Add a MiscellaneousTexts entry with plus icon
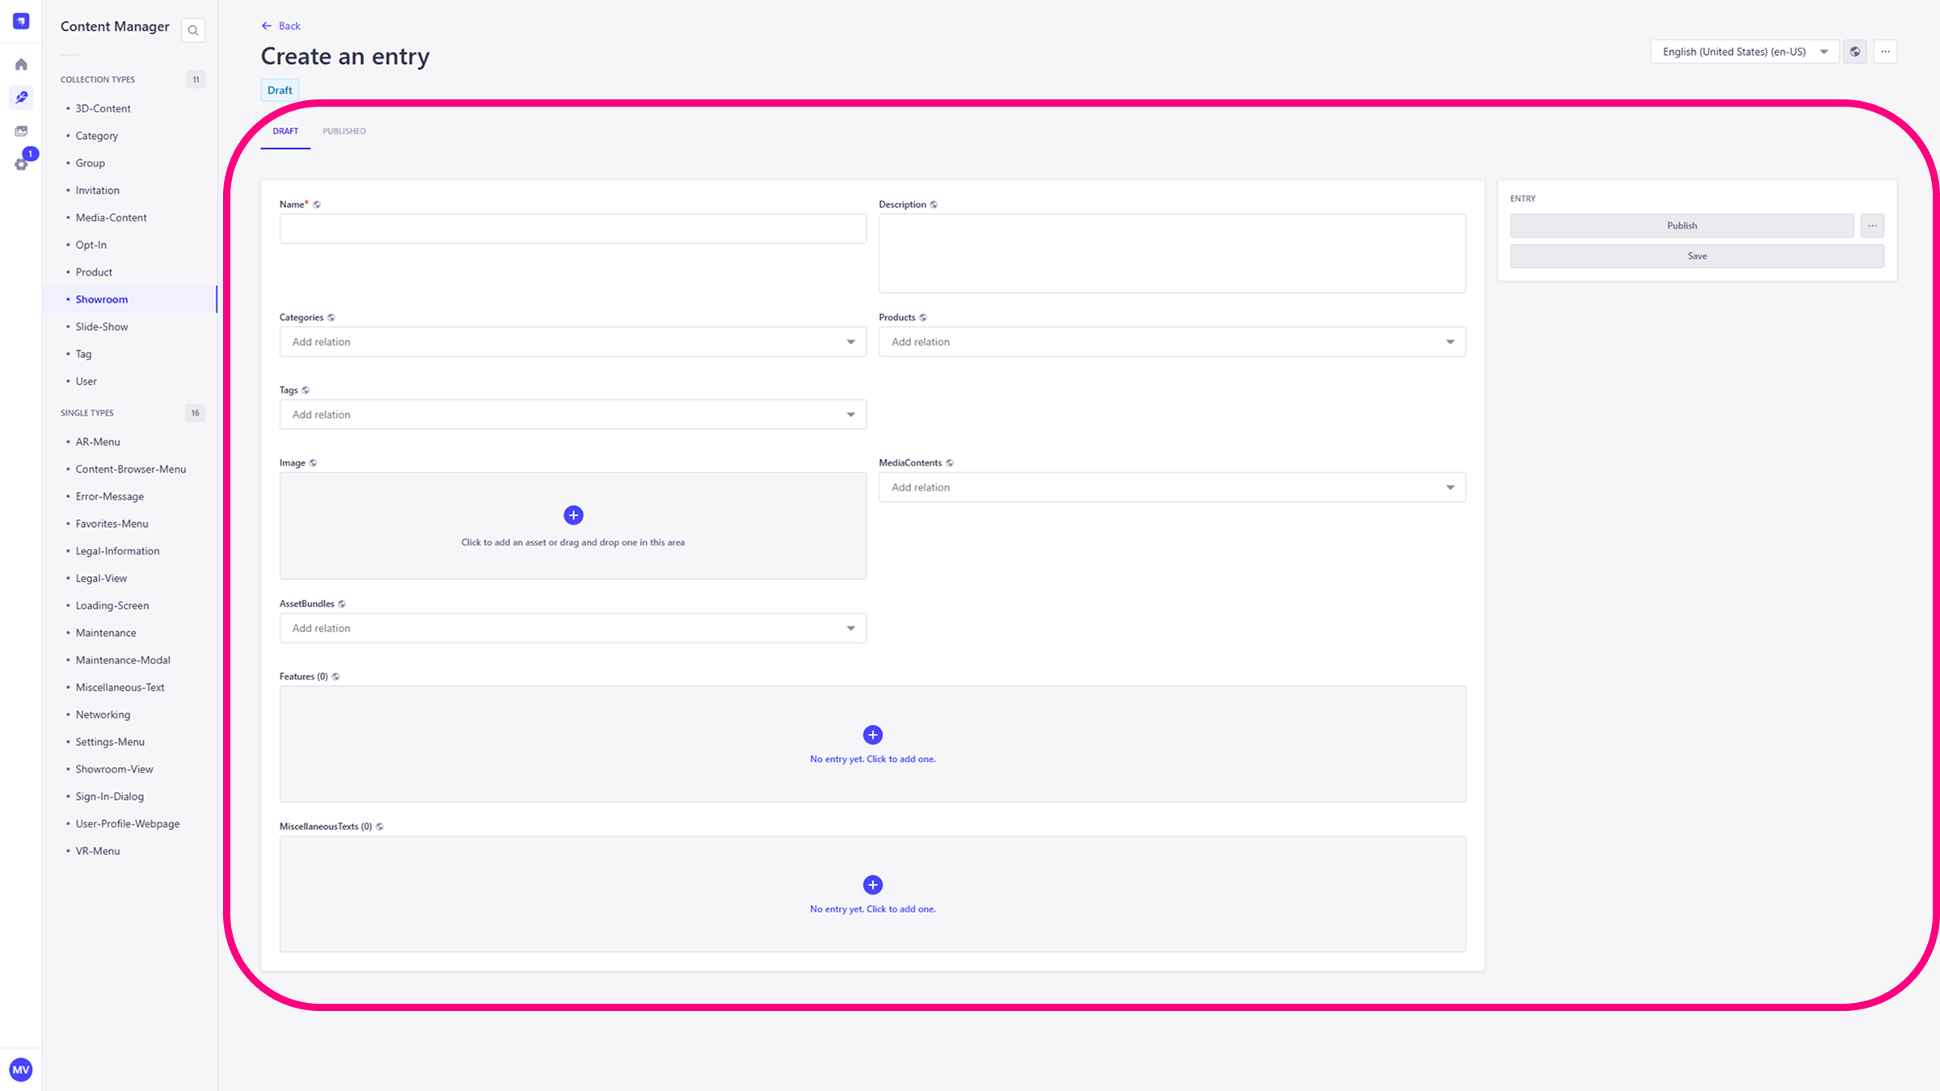1940x1091 pixels. (872, 885)
